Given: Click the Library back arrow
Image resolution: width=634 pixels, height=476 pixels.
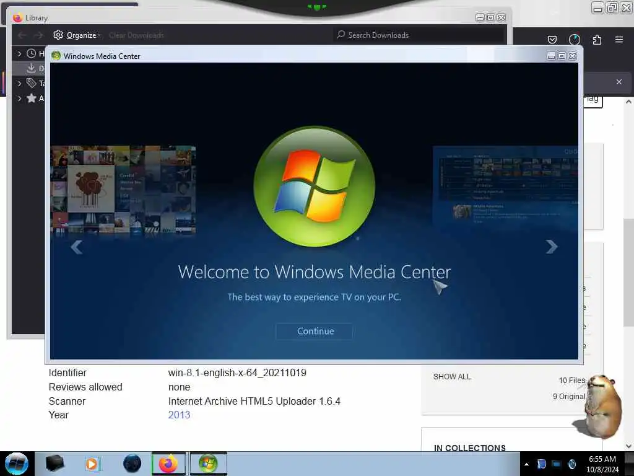Looking at the screenshot, I should [22, 35].
